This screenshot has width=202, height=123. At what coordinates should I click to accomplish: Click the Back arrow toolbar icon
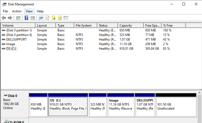pyautogui.click(x=4, y=18)
